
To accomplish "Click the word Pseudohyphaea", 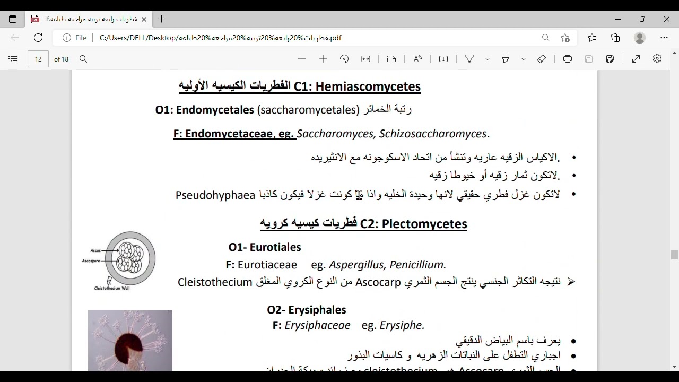I will 215,195.
